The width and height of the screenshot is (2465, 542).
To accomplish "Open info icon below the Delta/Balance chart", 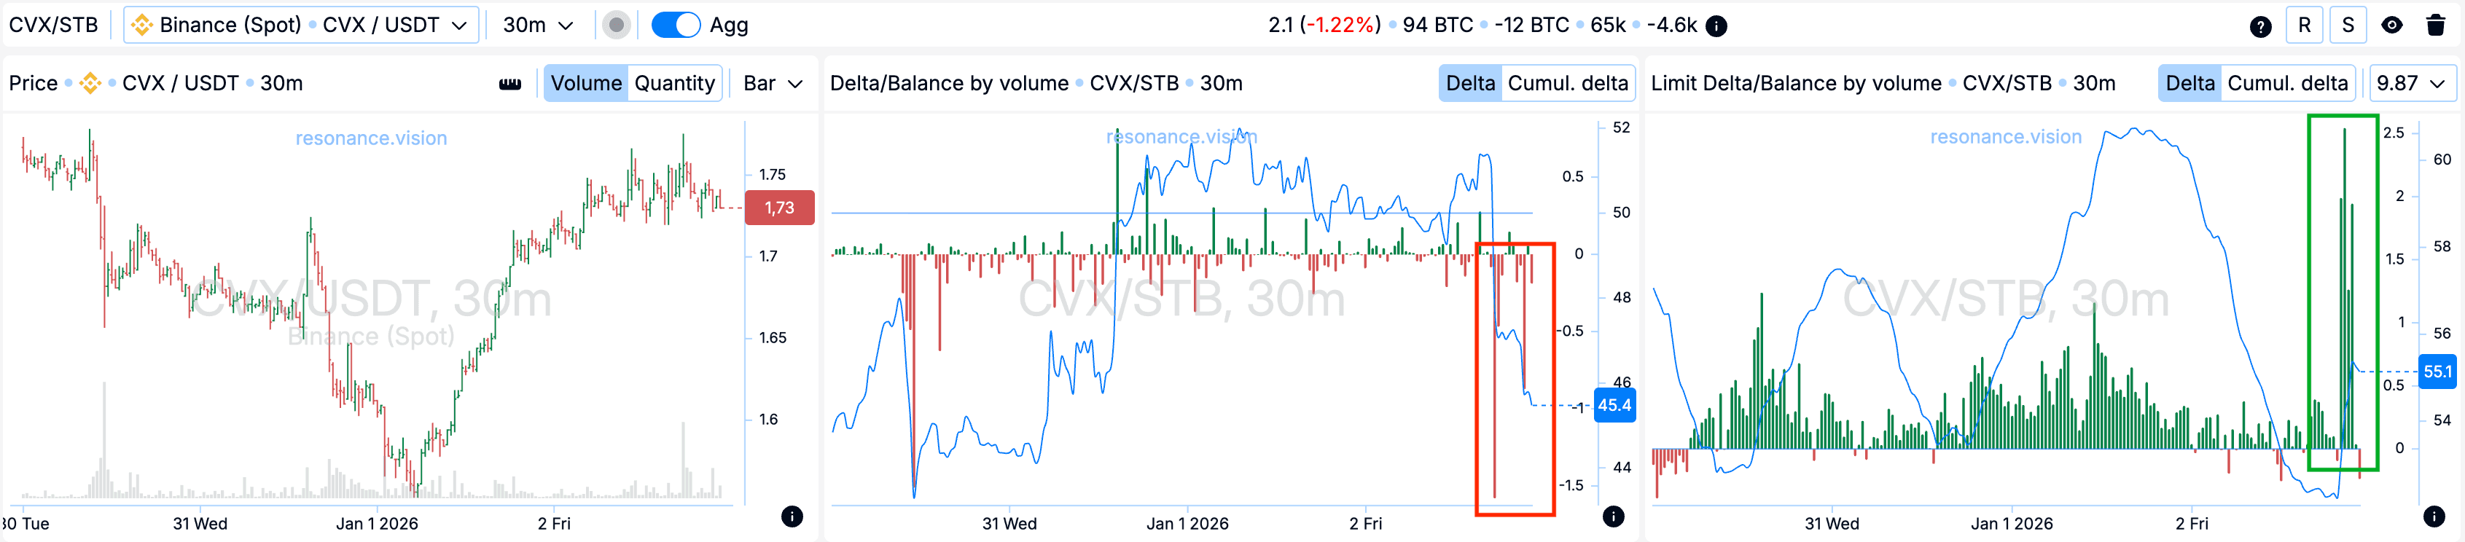I will [x=1614, y=517].
